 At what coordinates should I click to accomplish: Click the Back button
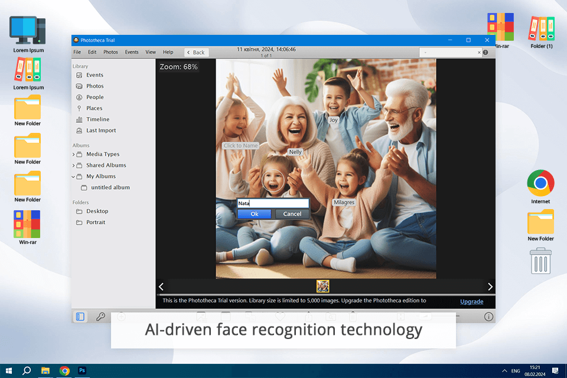(x=196, y=53)
